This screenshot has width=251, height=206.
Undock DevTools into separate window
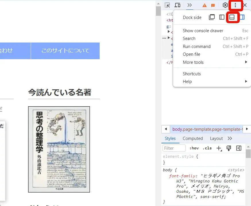click(212, 17)
